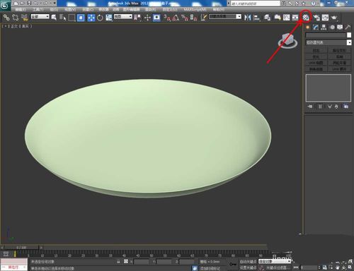Activate the Select Object arrow tool
This screenshot has width=354, height=271.
pyautogui.click(x=54, y=17)
